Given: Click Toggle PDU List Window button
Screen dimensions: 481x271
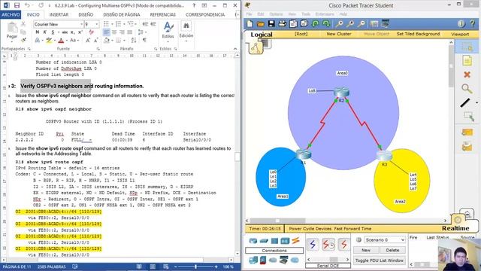Looking at the screenshot, I should click(379, 260).
